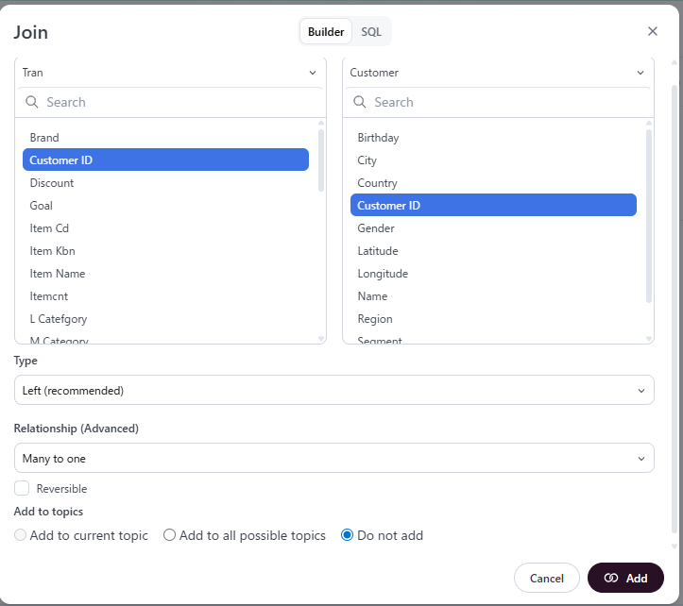Click the Cancel button
683x606 pixels.
tap(546, 578)
